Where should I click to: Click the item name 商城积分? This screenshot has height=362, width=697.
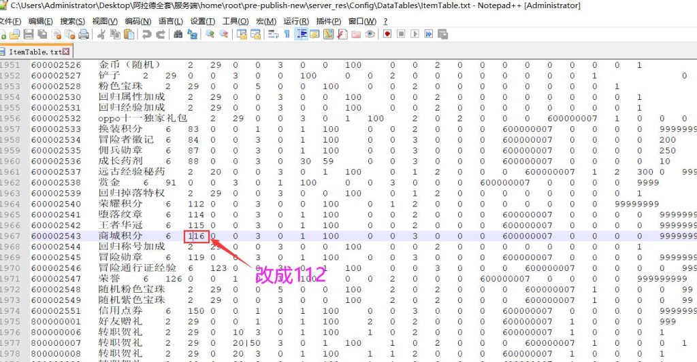click(120, 236)
